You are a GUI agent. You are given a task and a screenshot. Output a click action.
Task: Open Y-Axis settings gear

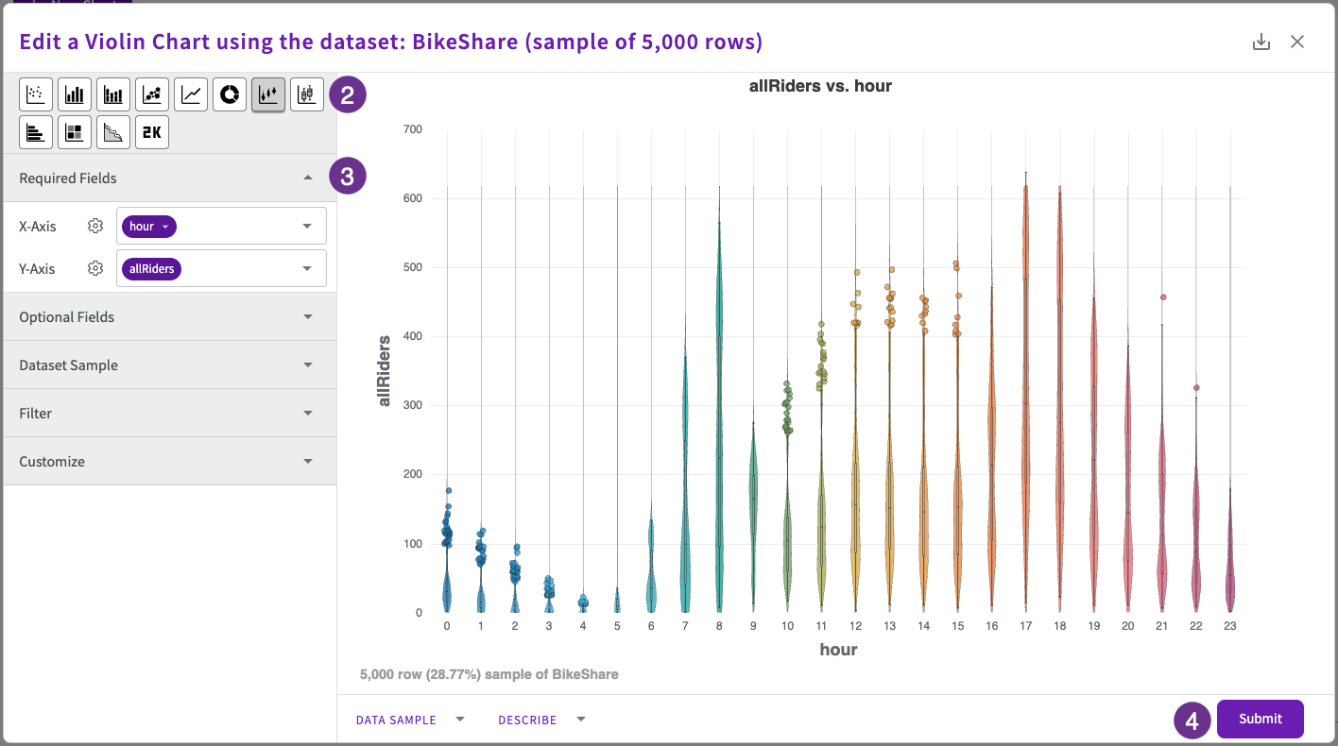94,269
